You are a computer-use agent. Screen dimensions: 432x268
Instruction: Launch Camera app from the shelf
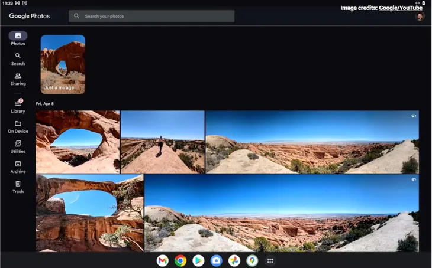(216, 260)
